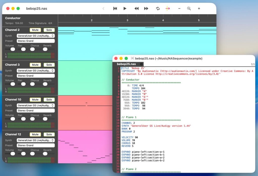Click the skip to beginning icon
Viewport: 258px width, 176px height.
tap(115, 9)
